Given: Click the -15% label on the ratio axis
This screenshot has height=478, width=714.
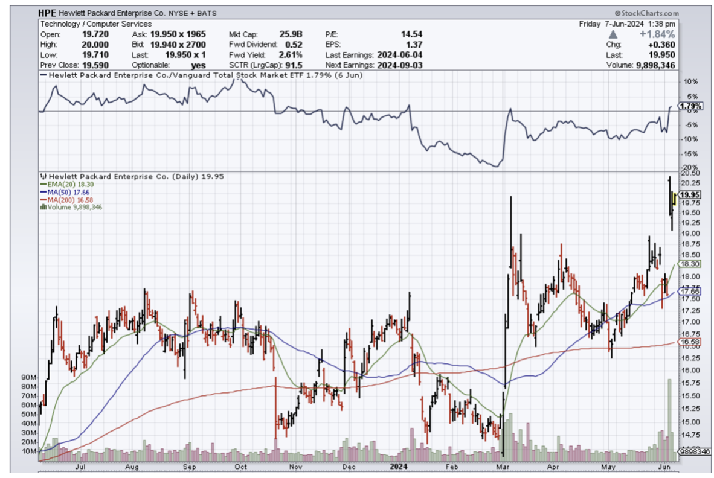Looking at the screenshot, I should pos(689,154).
